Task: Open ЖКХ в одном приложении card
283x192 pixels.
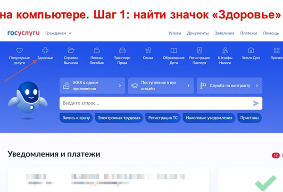Action: [92, 86]
